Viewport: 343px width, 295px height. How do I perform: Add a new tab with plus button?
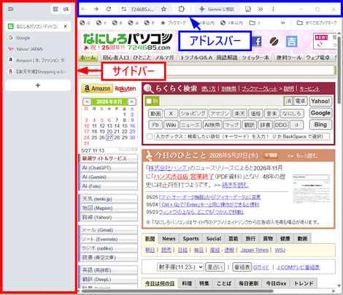(x=38, y=85)
